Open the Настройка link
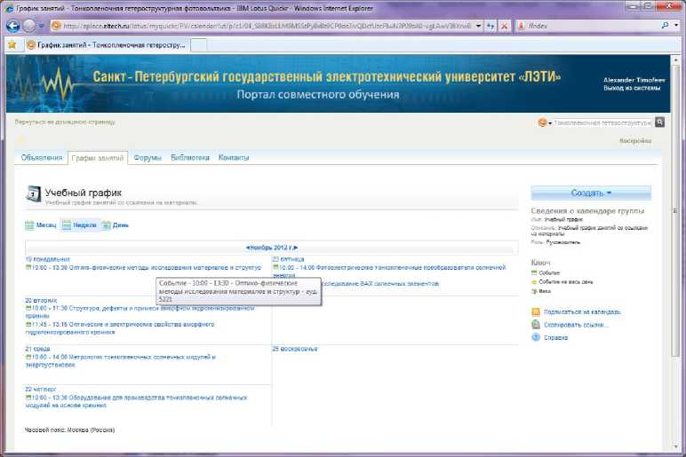 coord(634,140)
